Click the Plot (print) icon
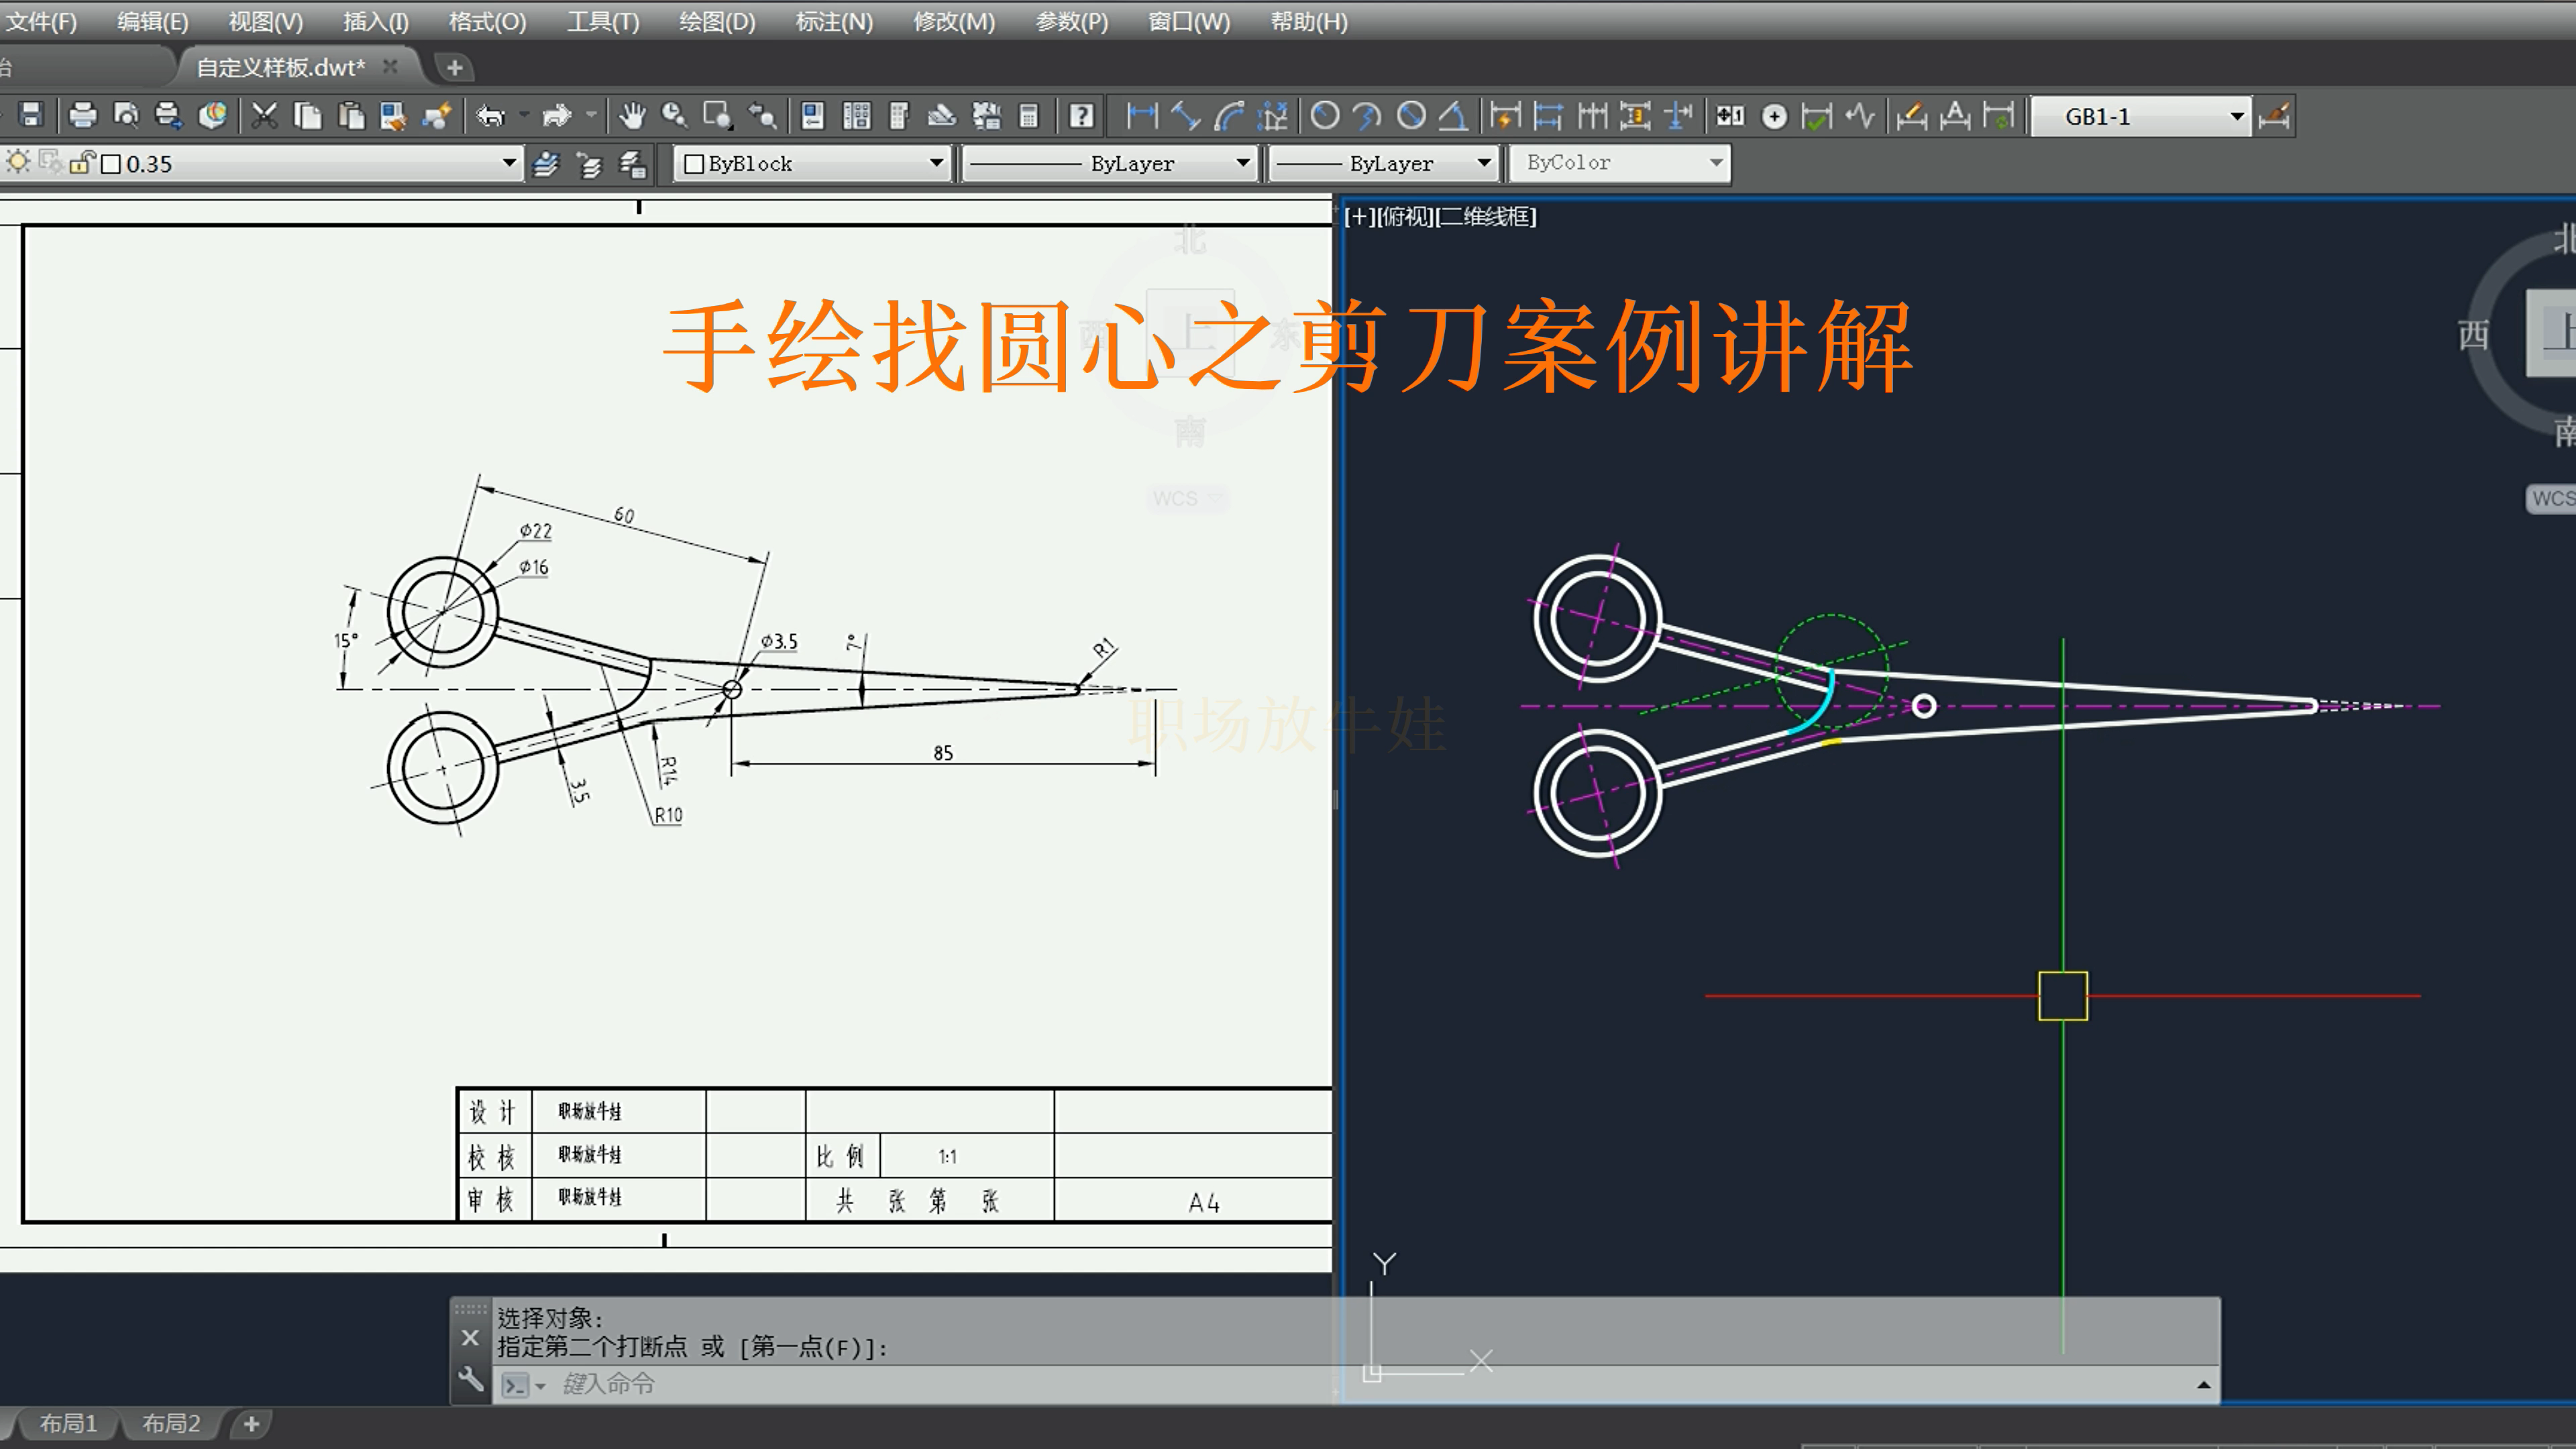 (x=83, y=116)
